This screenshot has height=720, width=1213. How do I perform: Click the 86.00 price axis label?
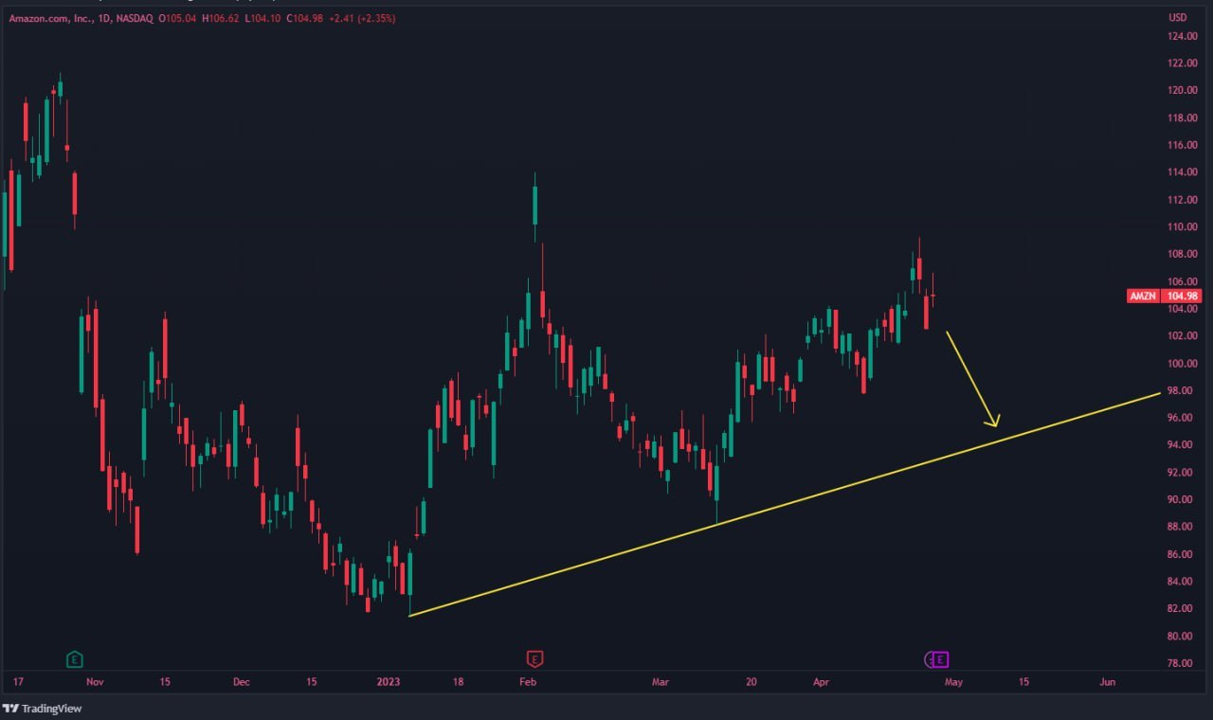click(x=1182, y=554)
